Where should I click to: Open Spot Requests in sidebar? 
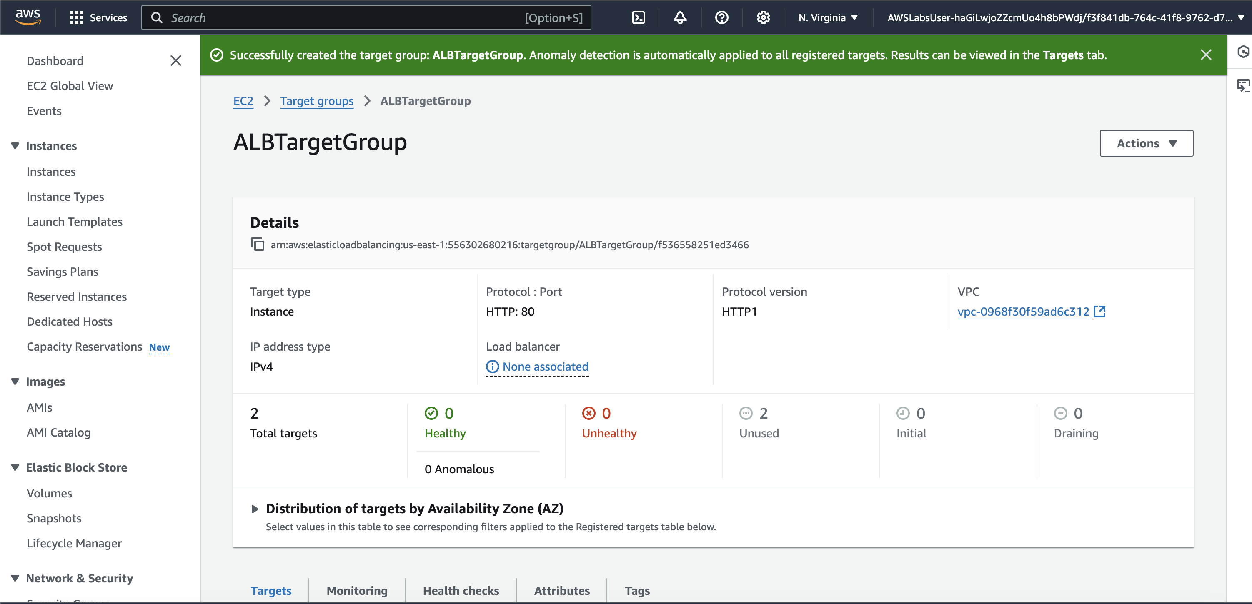pos(64,247)
